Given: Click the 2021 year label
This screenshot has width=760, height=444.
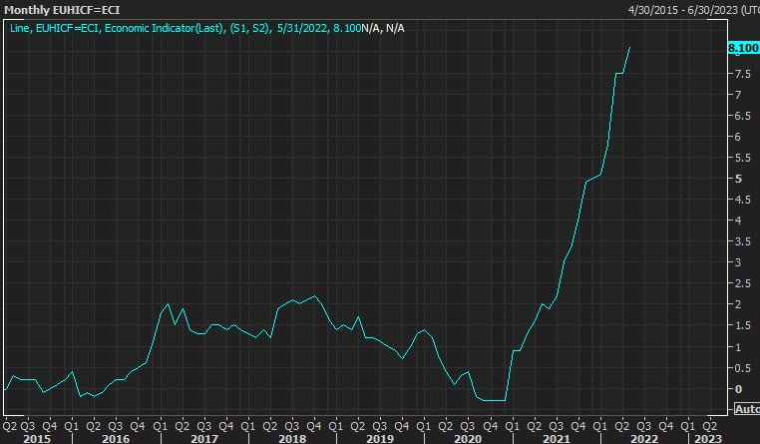Looking at the screenshot, I should click(556, 437).
